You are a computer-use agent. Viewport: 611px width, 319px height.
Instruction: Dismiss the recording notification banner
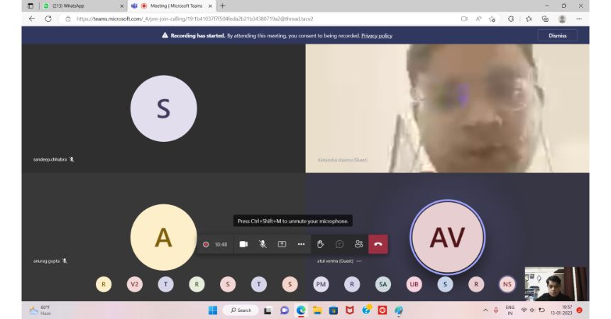point(557,35)
